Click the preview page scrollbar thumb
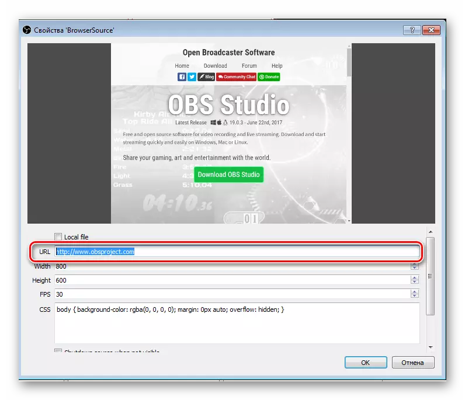 (349, 62)
